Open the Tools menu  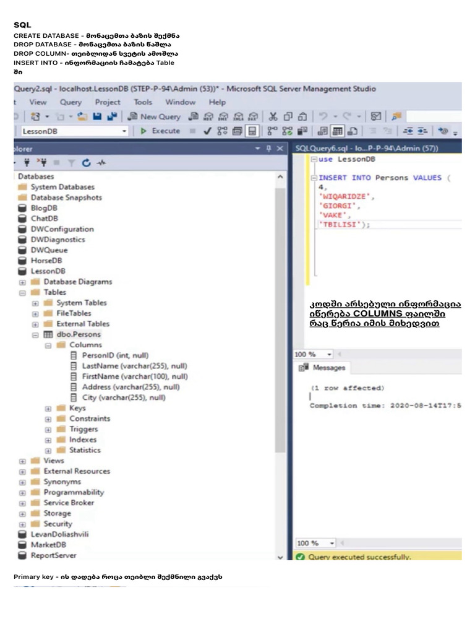[143, 102]
